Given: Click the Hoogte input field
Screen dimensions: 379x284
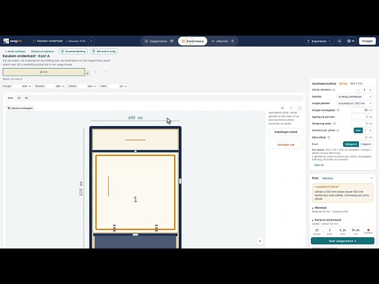Looking at the screenshot, I should click(23, 86).
